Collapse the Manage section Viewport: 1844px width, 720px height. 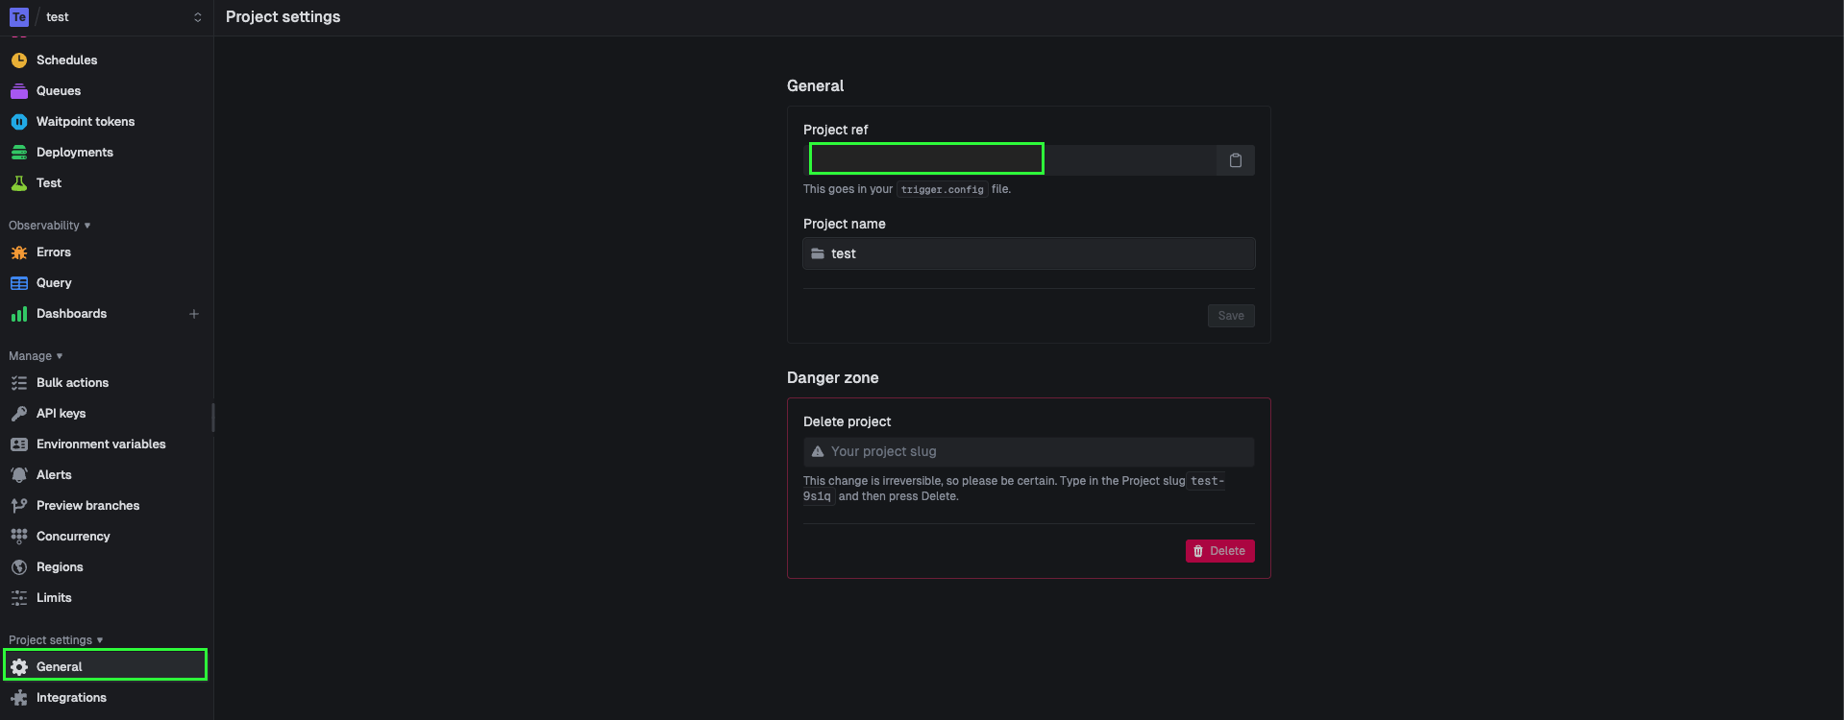36,356
